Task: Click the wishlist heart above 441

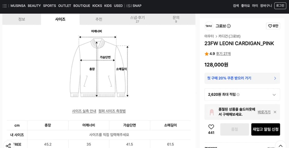Action: point(211,127)
